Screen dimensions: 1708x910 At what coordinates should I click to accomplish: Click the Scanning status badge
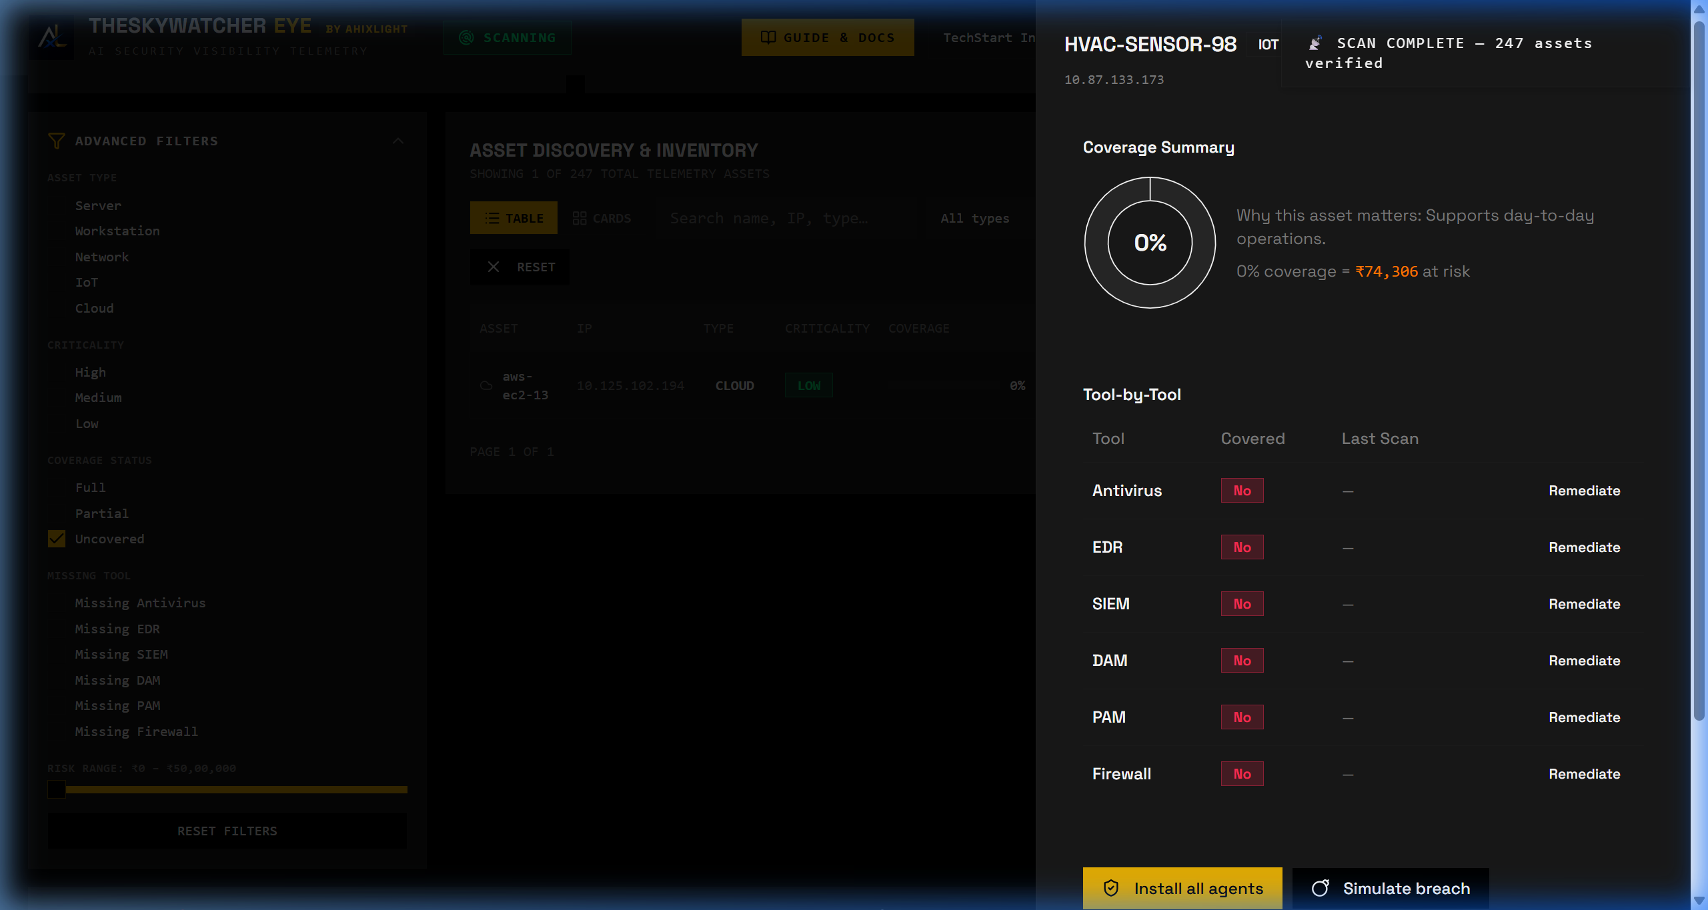pyautogui.click(x=508, y=37)
